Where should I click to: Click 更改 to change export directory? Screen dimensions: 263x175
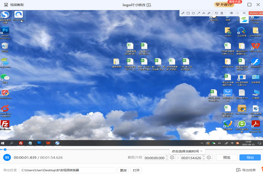[x=123, y=170]
